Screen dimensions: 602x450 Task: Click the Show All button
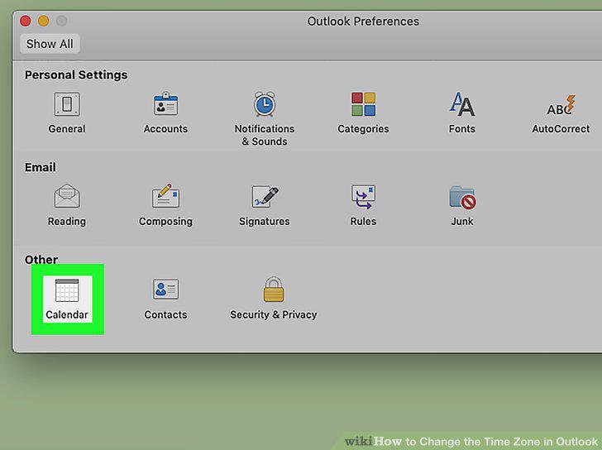coord(50,44)
